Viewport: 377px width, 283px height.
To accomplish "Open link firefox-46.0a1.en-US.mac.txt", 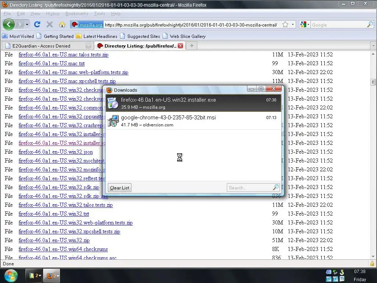I will (52, 63).
